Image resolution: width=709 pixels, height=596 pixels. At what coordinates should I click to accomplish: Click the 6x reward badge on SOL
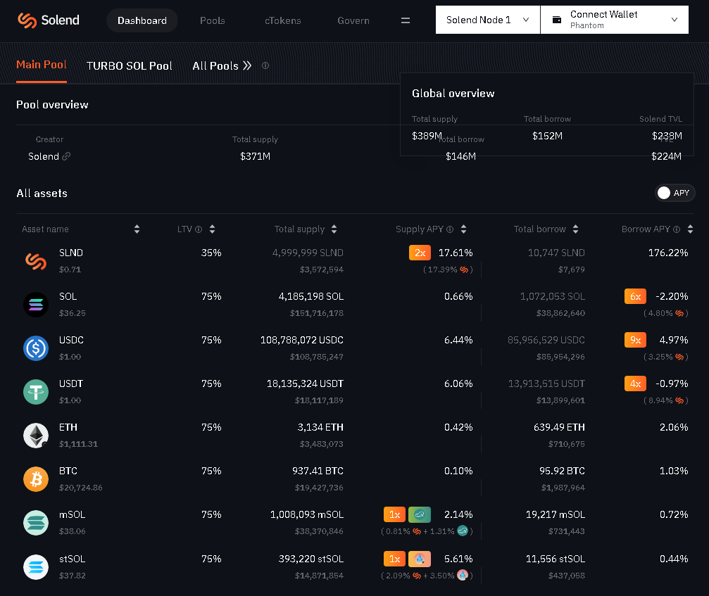coord(635,296)
